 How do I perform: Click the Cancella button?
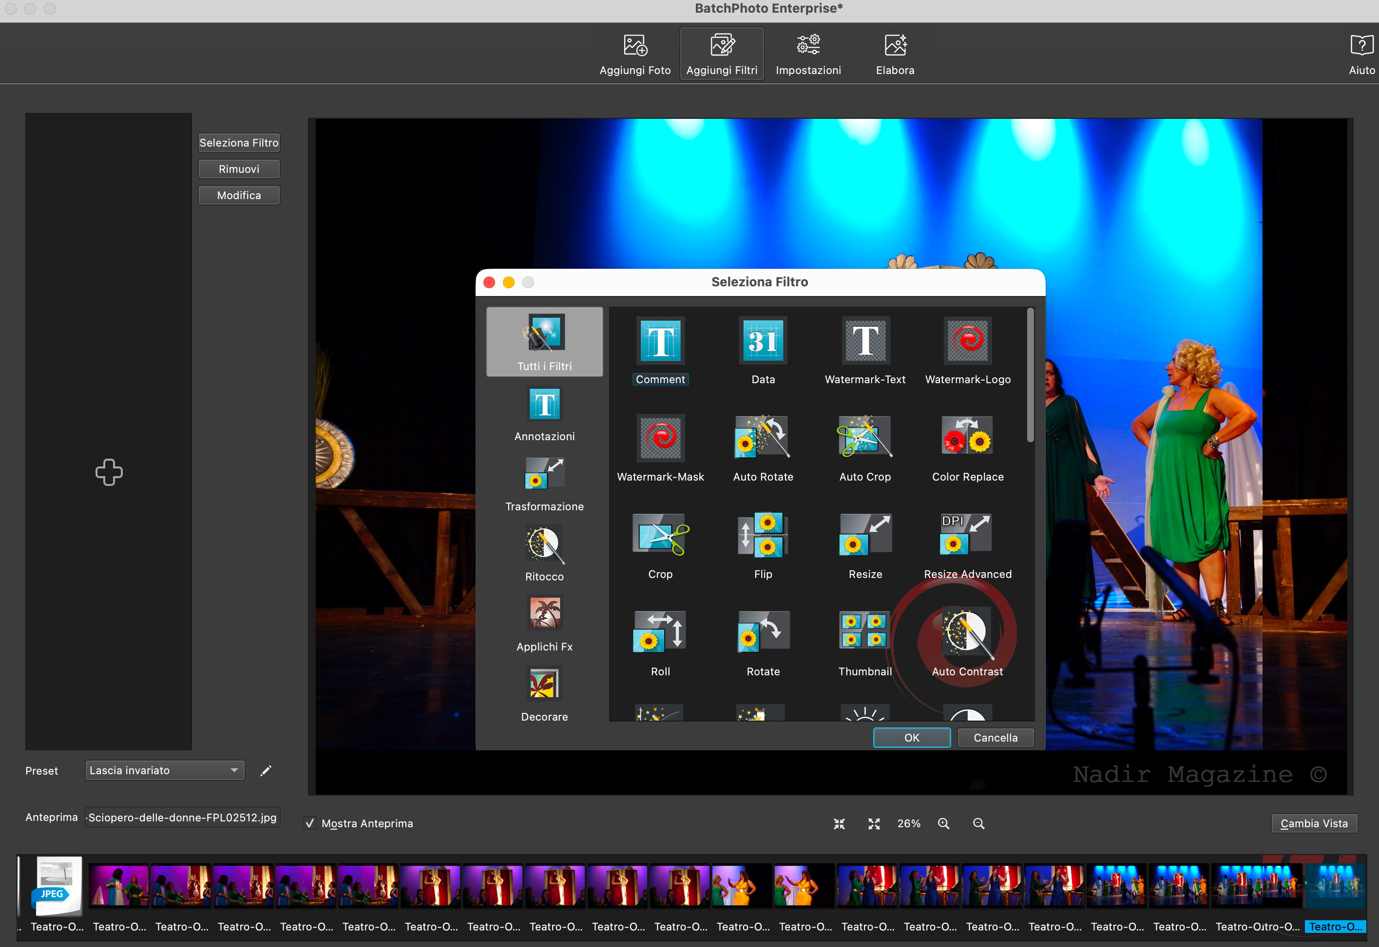click(x=996, y=738)
